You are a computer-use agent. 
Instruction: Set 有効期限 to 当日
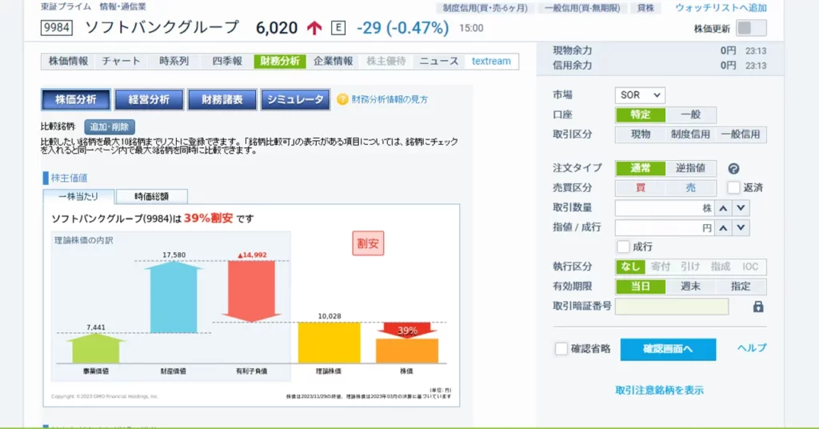[x=641, y=287]
